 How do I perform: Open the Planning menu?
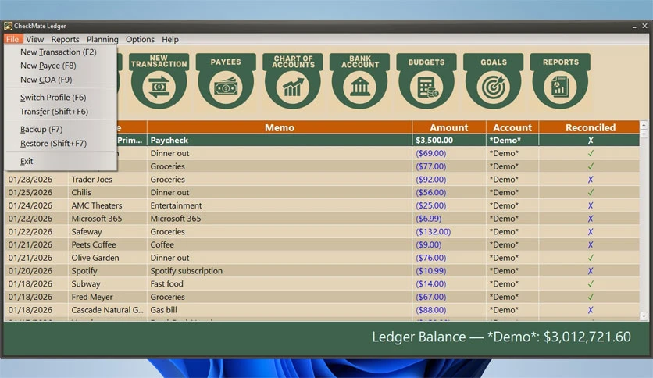(102, 39)
